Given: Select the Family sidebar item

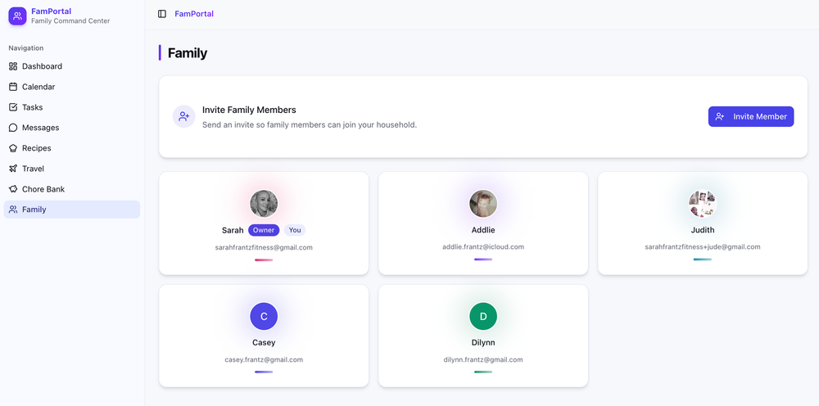Looking at the screenshot, I should 34,210.
